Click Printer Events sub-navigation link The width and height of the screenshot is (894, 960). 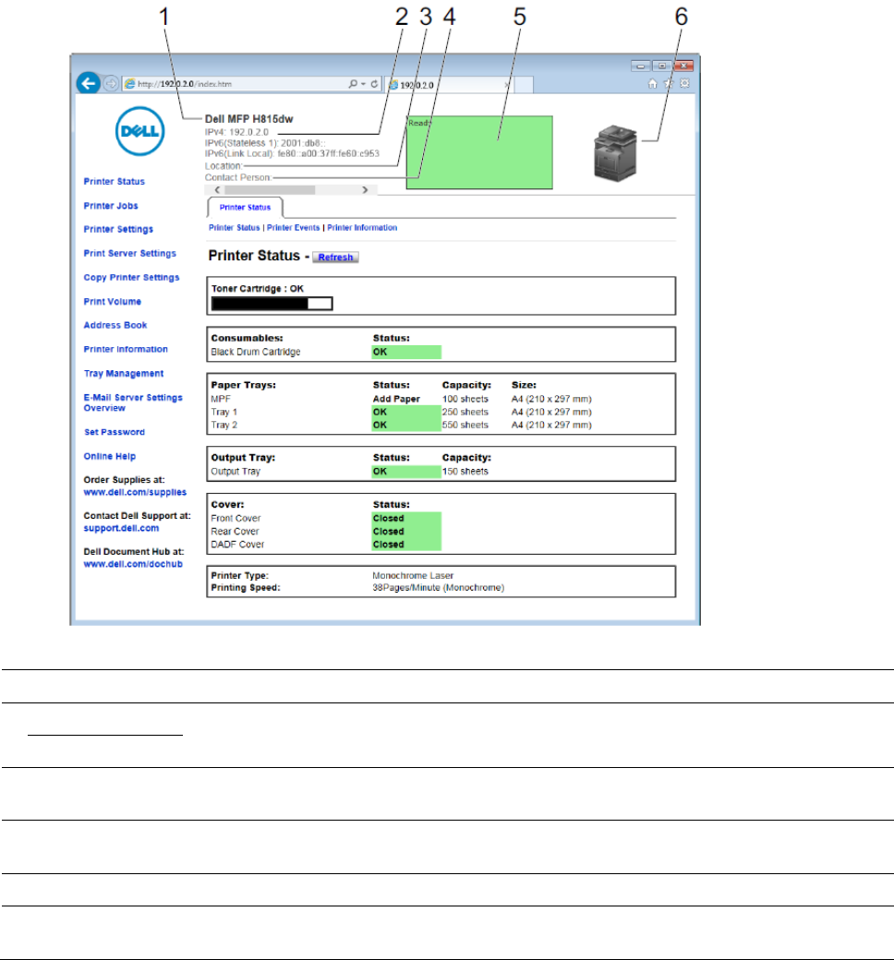[x=294, y=228]
